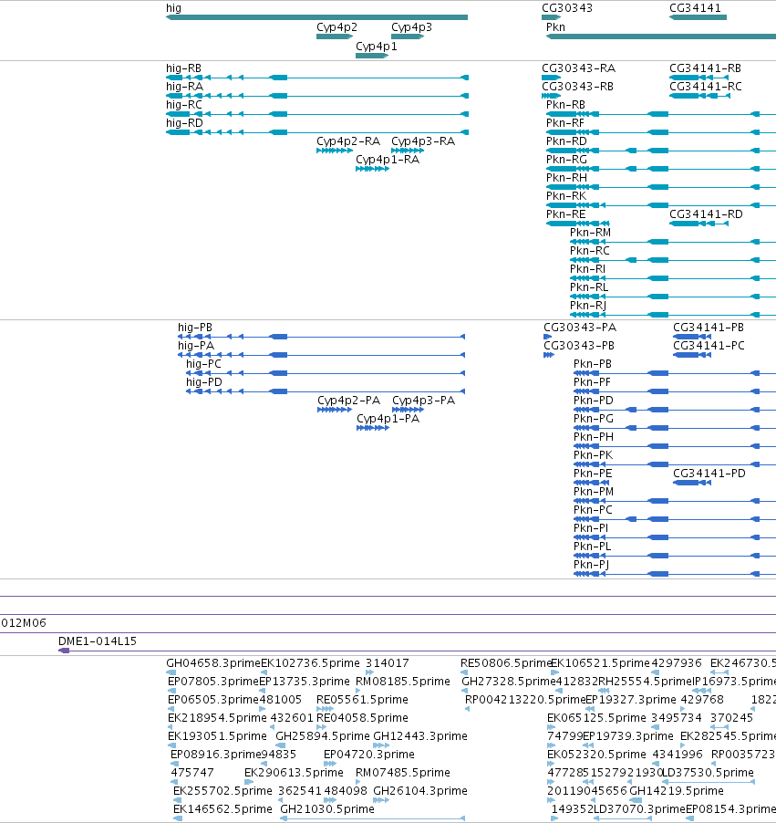Image resolution: width=776 pixels, height=823 pixels.
Task: Open the Pkn-RD transcript label
Action: 566,141
